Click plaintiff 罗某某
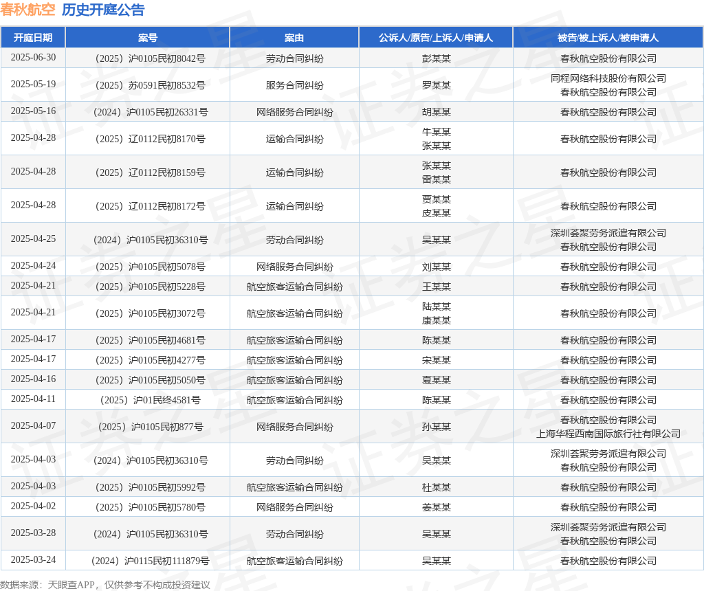 [437, 85]
